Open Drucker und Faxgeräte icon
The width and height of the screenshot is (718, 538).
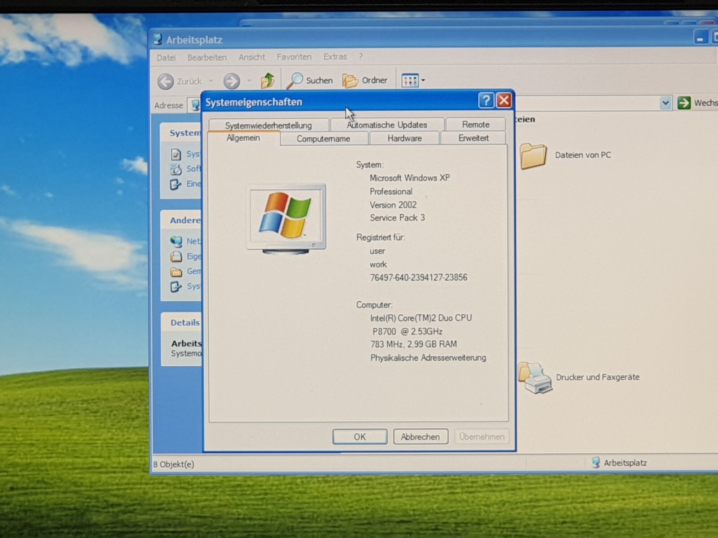click(x=535, y=378)
